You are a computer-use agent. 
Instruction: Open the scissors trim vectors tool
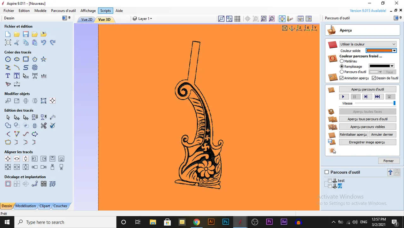coord(44,126)
